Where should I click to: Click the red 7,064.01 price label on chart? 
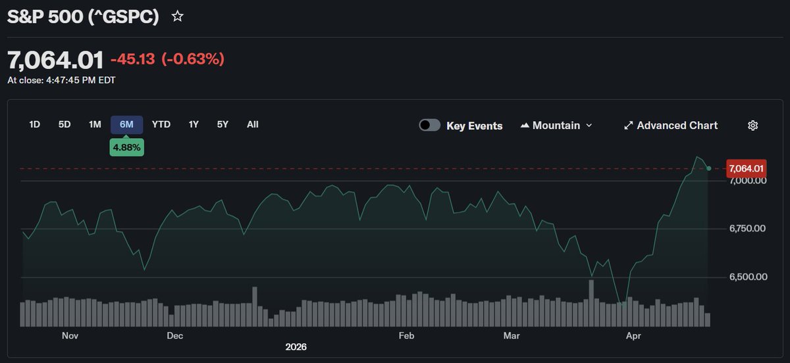tap(746, 169)
